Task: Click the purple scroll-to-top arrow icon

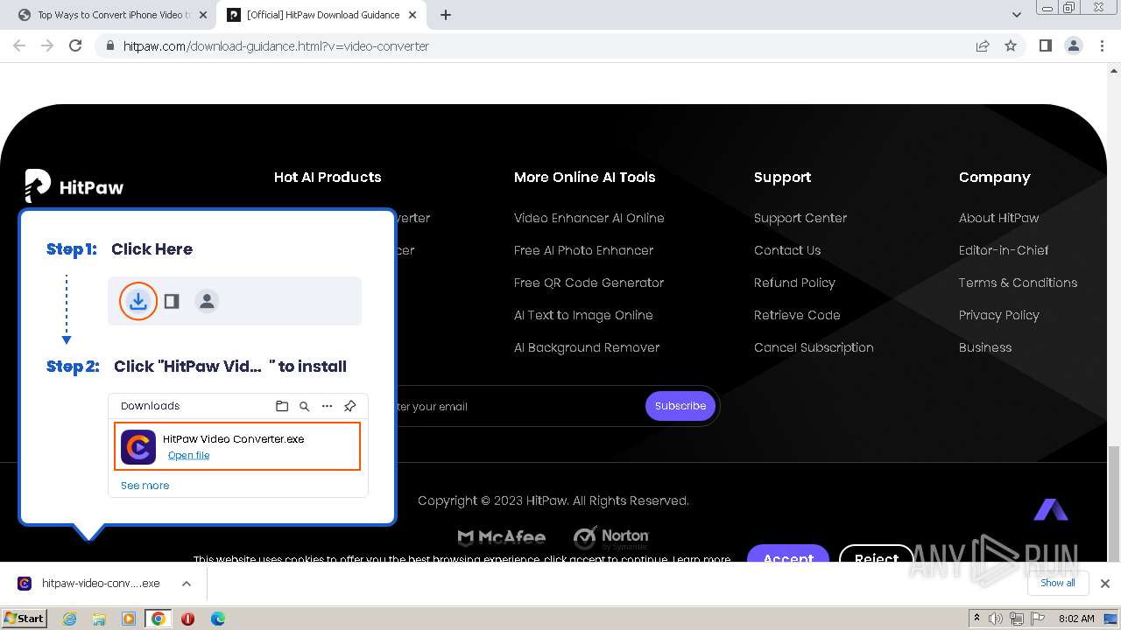Action: coord(1050,509)
